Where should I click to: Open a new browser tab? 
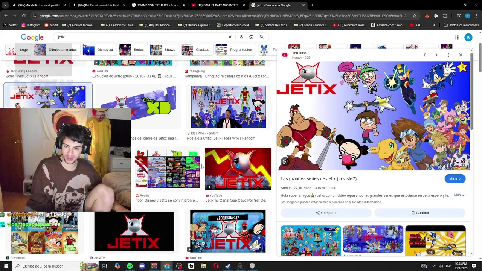coord(313,5)
